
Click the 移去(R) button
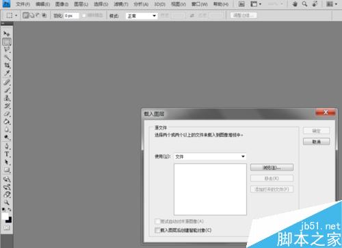272,178
